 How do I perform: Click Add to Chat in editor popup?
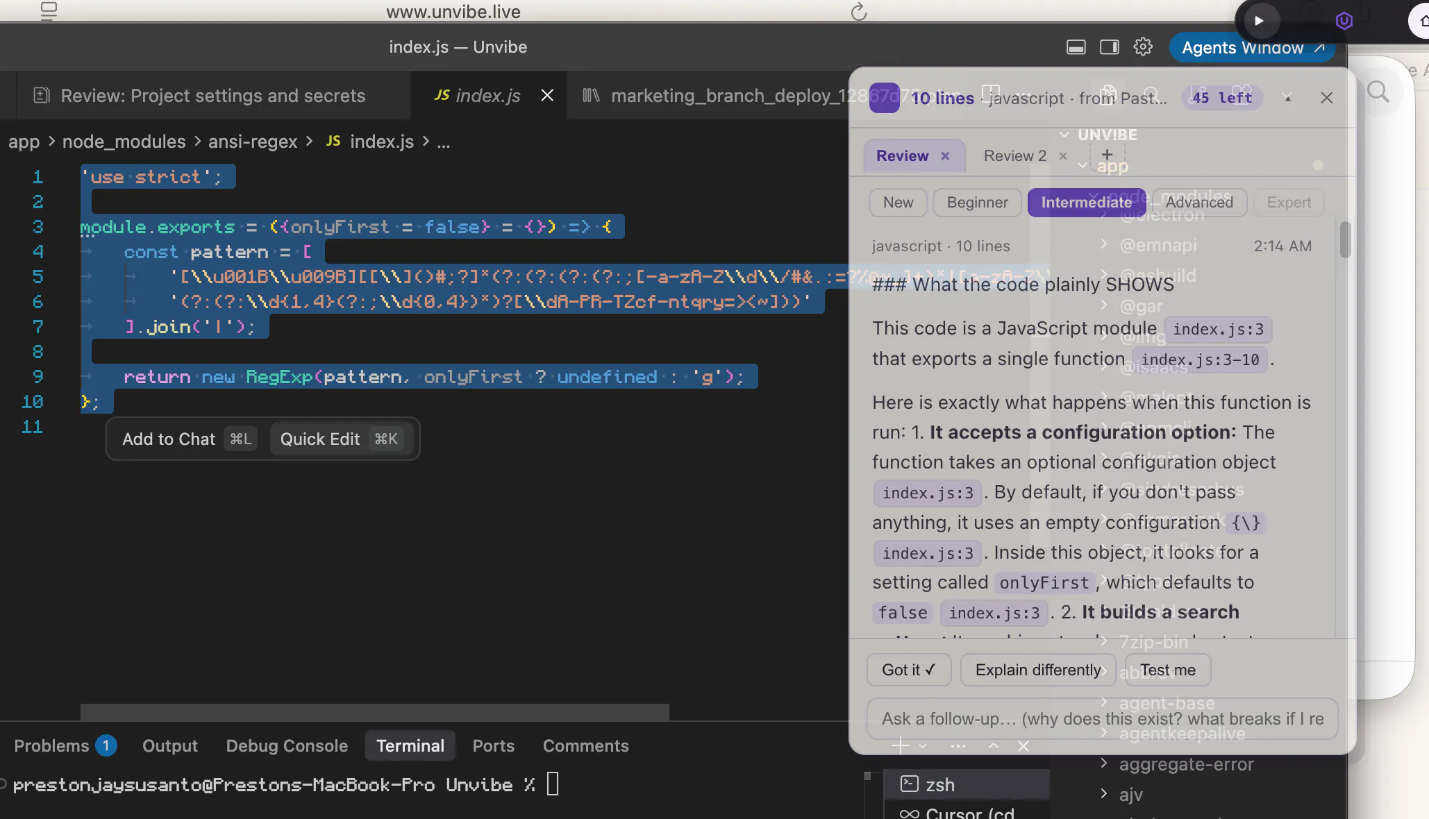coord(187,439)
